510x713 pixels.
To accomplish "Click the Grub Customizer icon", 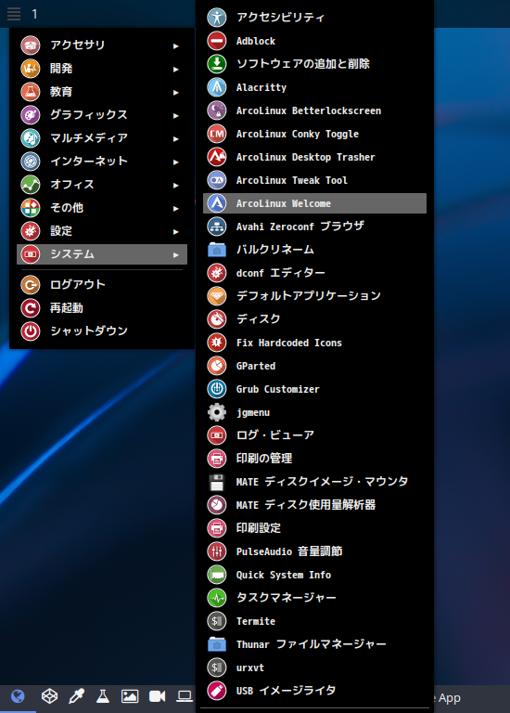I will (217, 389).
